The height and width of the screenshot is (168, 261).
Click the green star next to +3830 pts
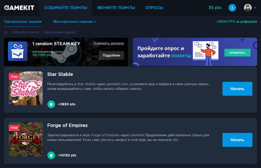click(x=51, y=104)
